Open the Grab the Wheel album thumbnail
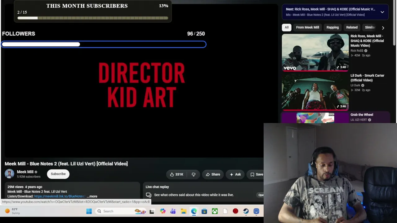 (x=315, y=118)
